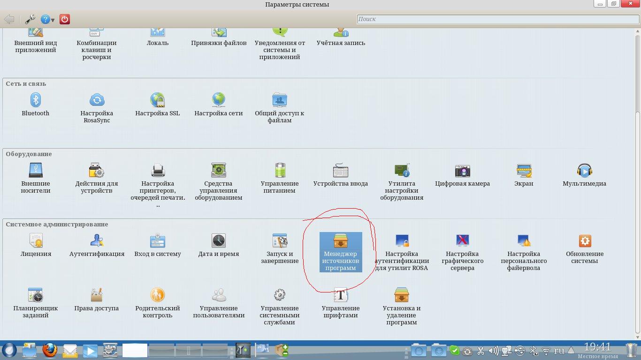This screenshot has height=360, width=641.
Task: Open Настройка SSL module
Action: tap(158, 104)
